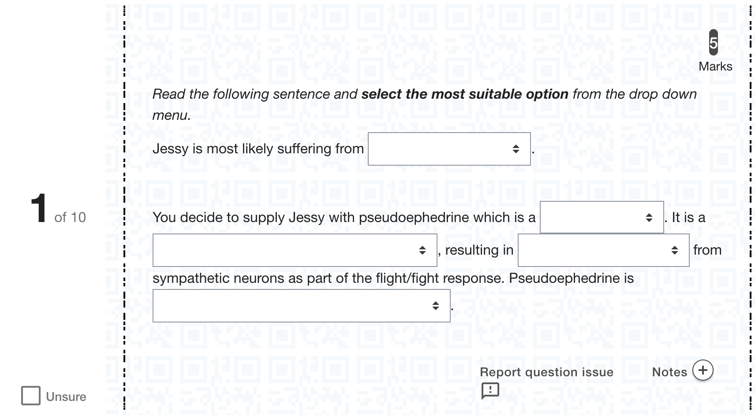Click the 'Report question issue' link
The width and height of the screenshot is (755, 415).
pos(546,372)
